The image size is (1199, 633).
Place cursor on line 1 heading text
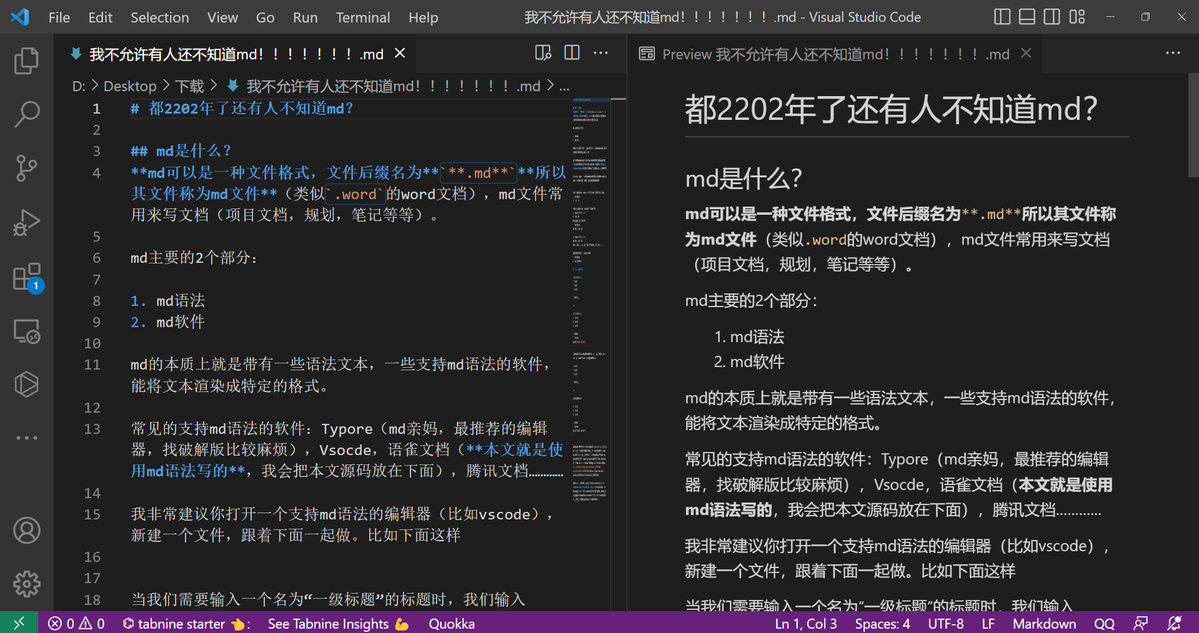pos(242,109)
